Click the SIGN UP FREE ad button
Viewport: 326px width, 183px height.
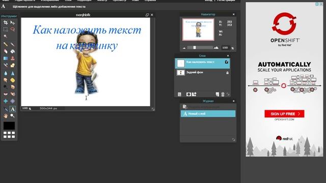point(284,114)
